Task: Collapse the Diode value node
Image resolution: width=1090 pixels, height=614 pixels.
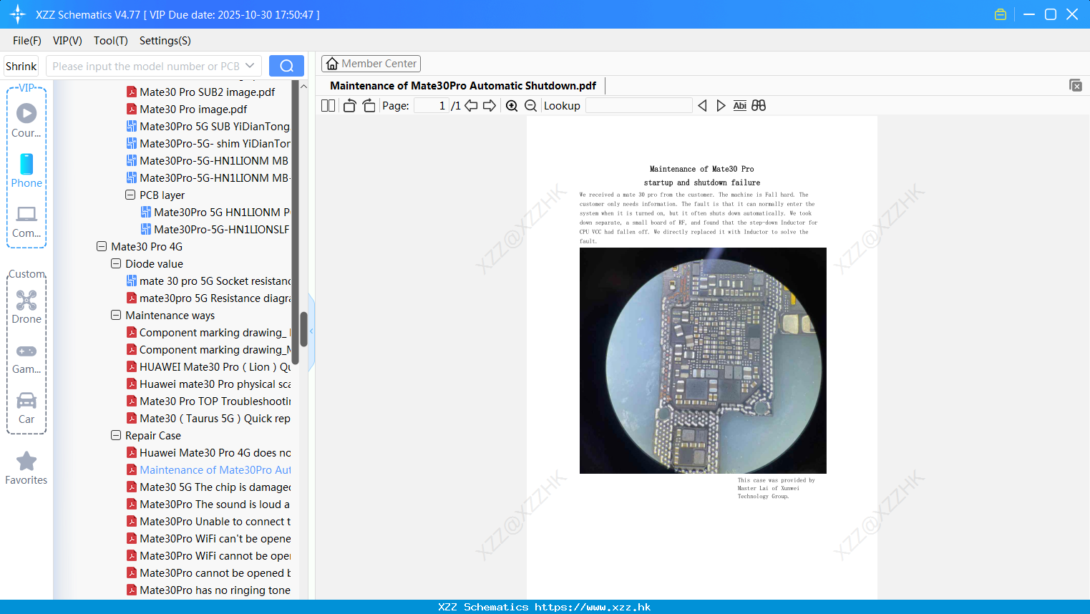Action: coord(116,263)
